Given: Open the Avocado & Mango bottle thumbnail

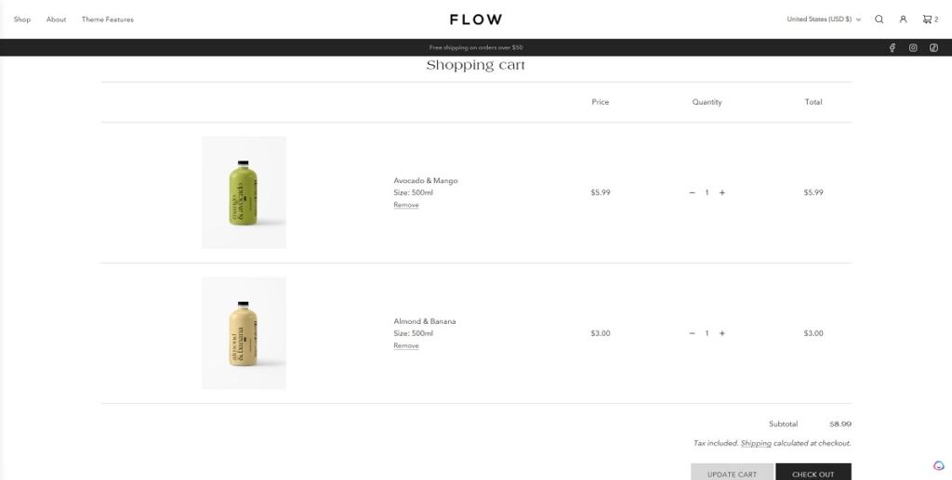Looking at the screenshot, I should click(x=244, y=192).
